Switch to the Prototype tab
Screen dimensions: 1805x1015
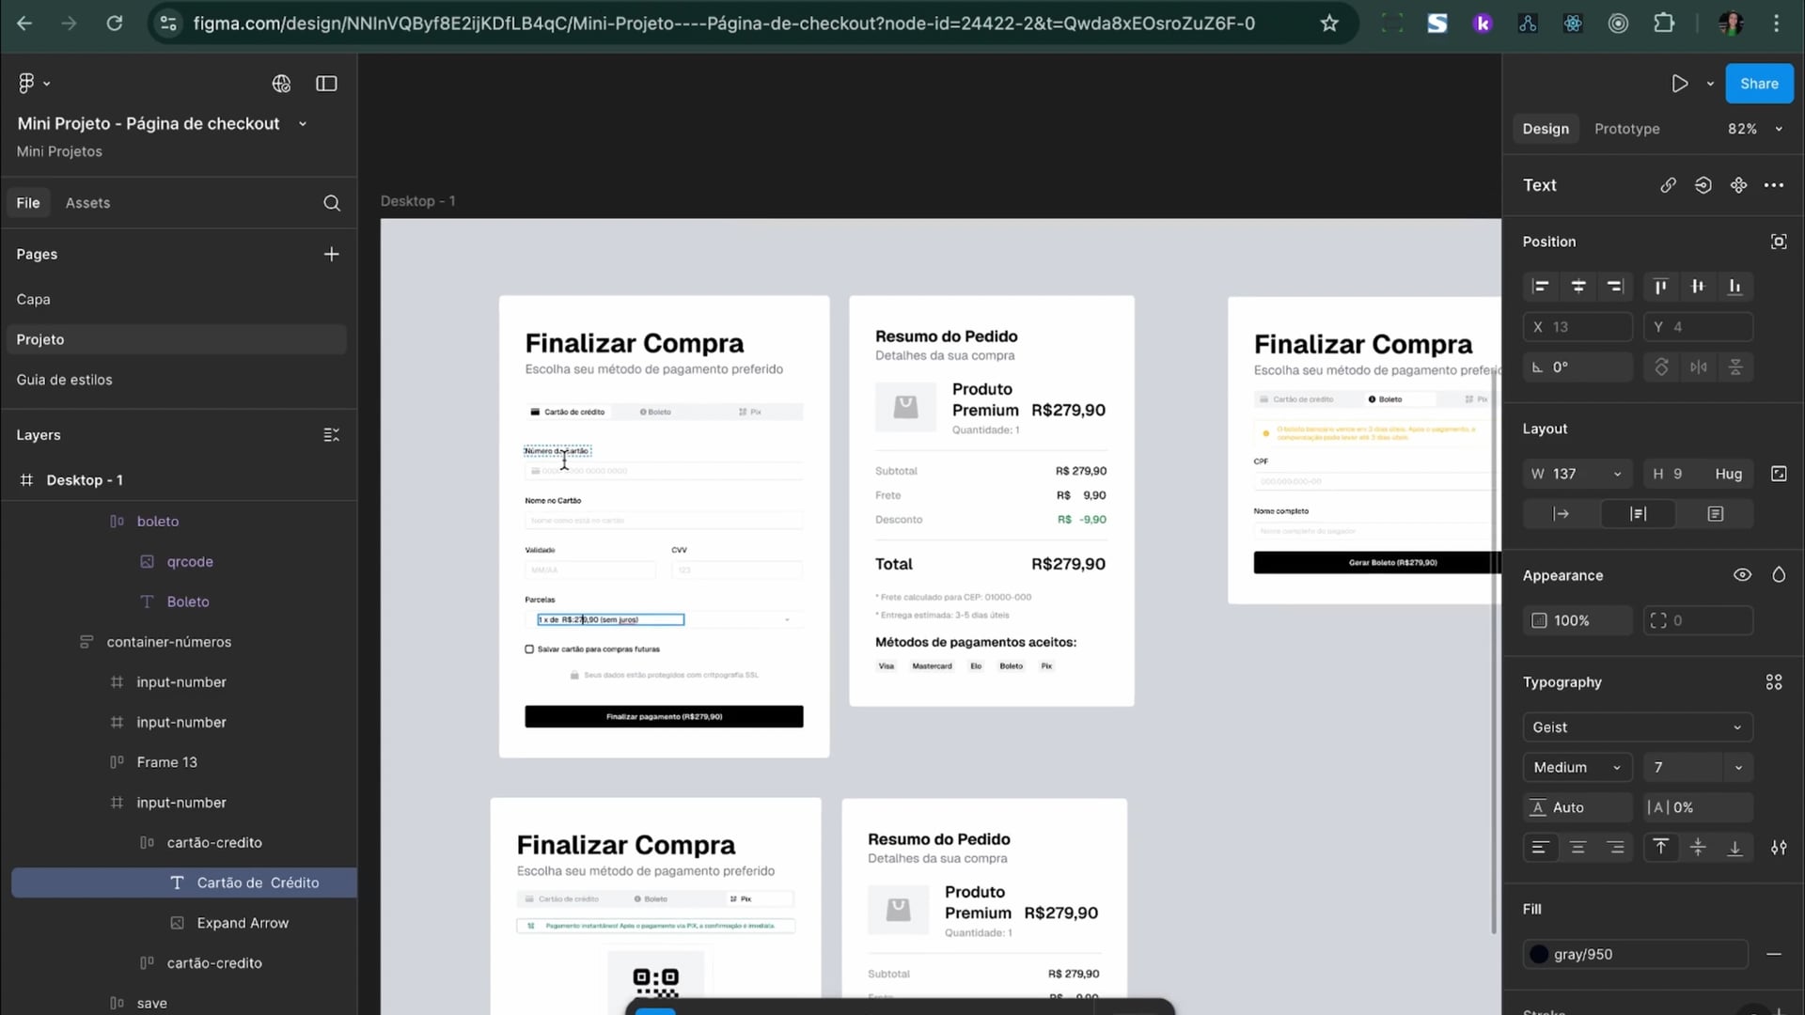(1626, 129)
